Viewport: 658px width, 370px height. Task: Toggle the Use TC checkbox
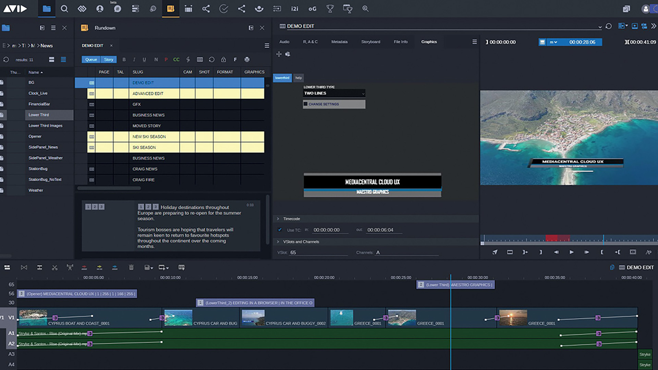280,230
